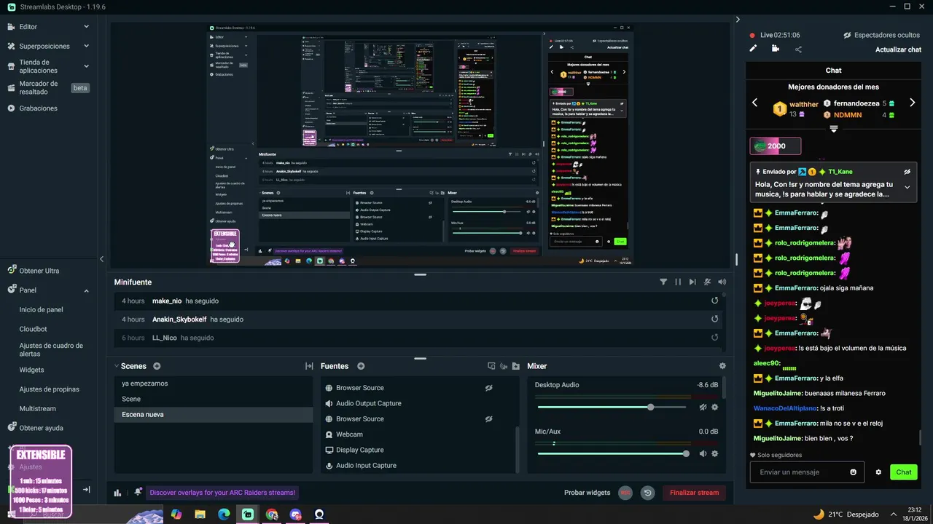Open Widgets in the Panel menu
The image size is (933, 524).
click(31, 370)
